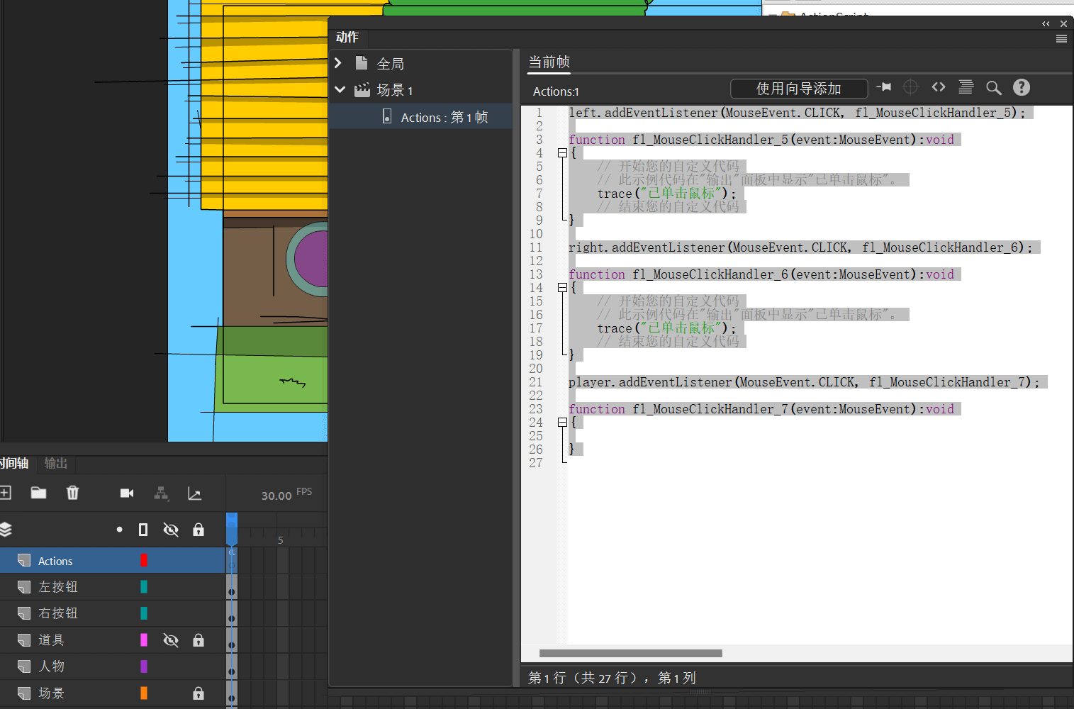Collapse code block at line 4
The height and width of the screenshot is (709, 1074).
pos(562,152)
